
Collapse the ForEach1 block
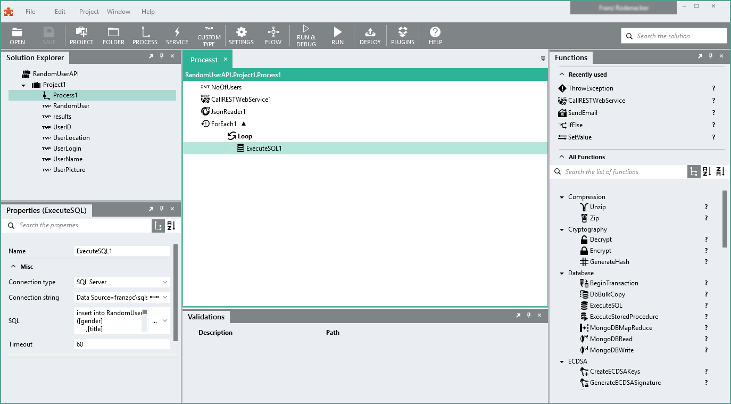pos(244,123)
